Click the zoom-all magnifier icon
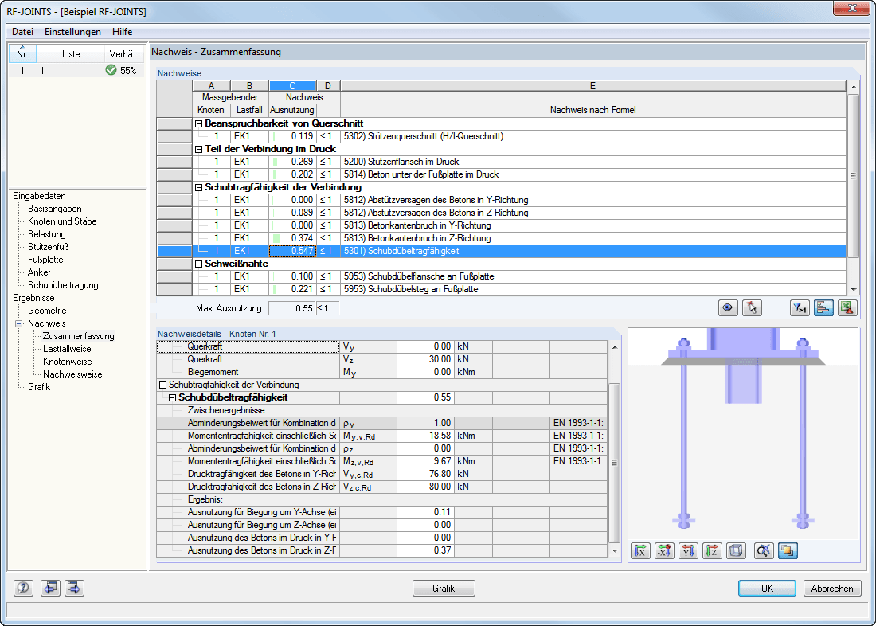 pyautogui.click(x=764, y=550)
